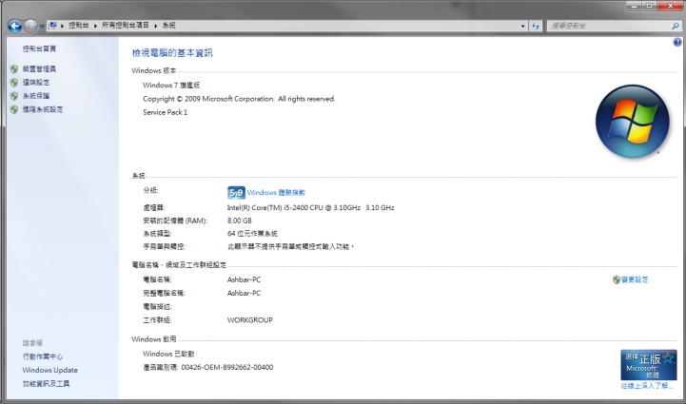686x404 pixels.
Task: Click the computer icon in address bar
Action: [x=52, y=26]
